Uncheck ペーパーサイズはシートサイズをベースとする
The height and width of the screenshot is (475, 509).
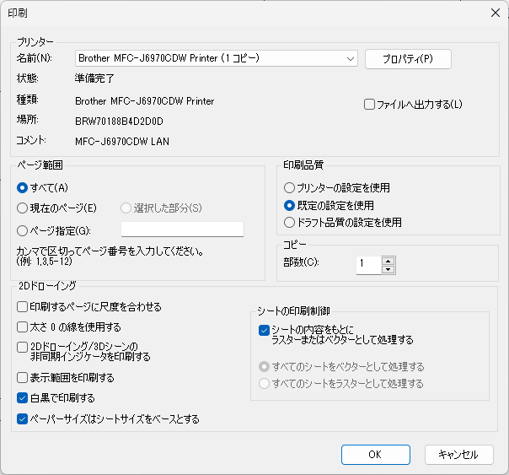tap(23, 418)
